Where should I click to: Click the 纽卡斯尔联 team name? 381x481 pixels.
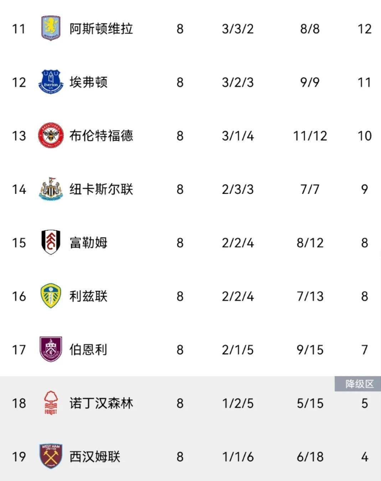101,189
